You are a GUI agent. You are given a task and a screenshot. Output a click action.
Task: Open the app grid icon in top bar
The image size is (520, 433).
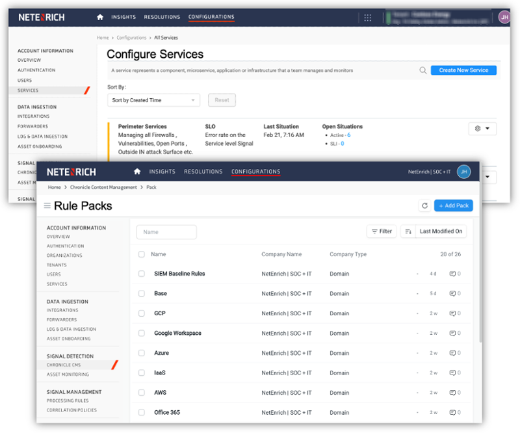pyautogui.click(x=368, y=17)
